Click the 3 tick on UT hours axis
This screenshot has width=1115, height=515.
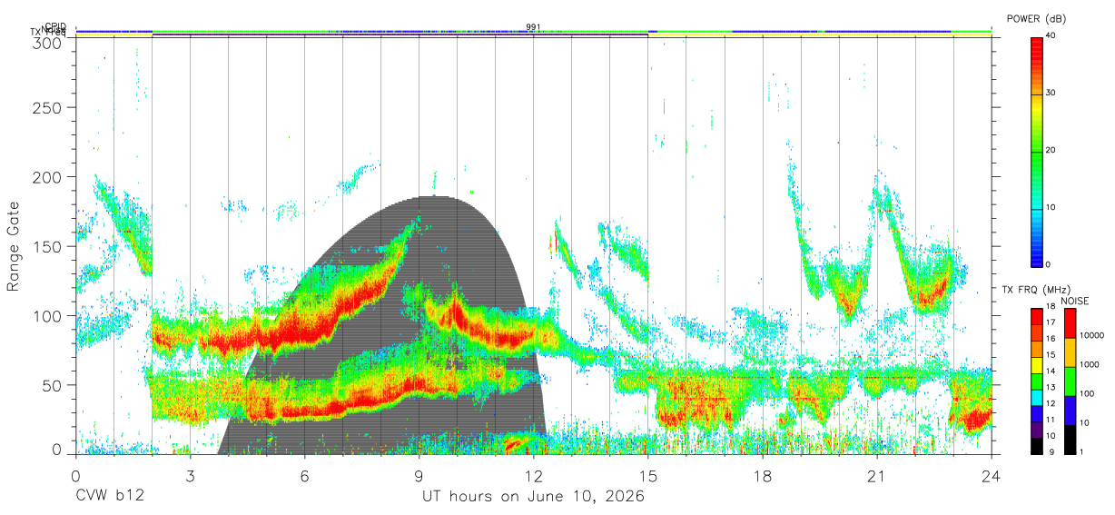click(190, 476)
